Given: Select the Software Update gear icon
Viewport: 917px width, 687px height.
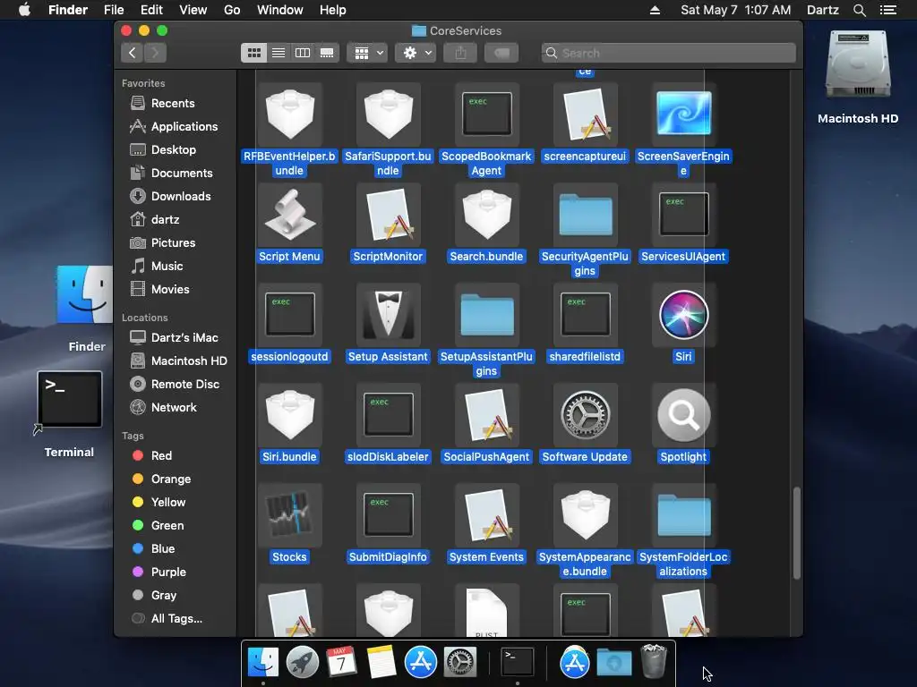Looking at the screenshot, I should click(x=585, y=415).
